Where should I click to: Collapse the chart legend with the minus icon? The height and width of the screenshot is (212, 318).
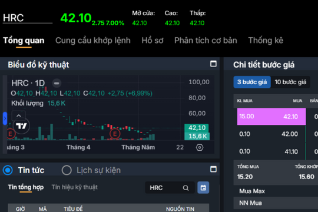(x=57, y=83)
